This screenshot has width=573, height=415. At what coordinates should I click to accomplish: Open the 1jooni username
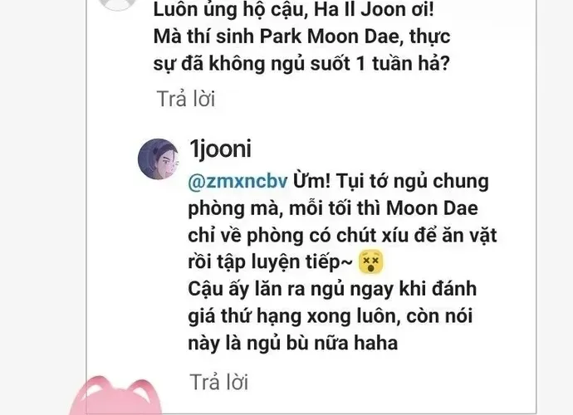[220, 149]
